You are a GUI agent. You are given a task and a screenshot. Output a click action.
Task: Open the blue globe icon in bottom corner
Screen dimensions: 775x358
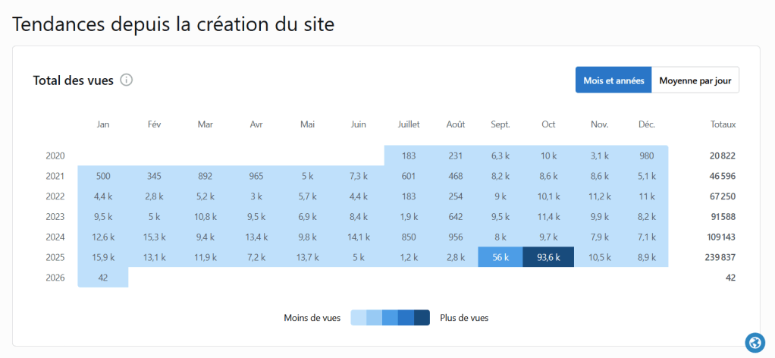[754, 343]
